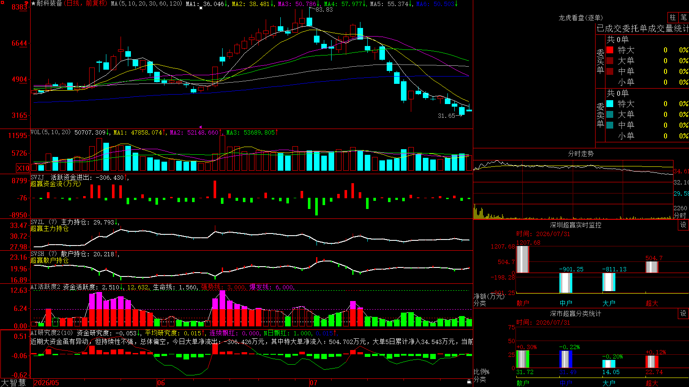Click the (日线, 前复权) period label
This screenshot has height=387, width=689.
(x=86, y=3)
